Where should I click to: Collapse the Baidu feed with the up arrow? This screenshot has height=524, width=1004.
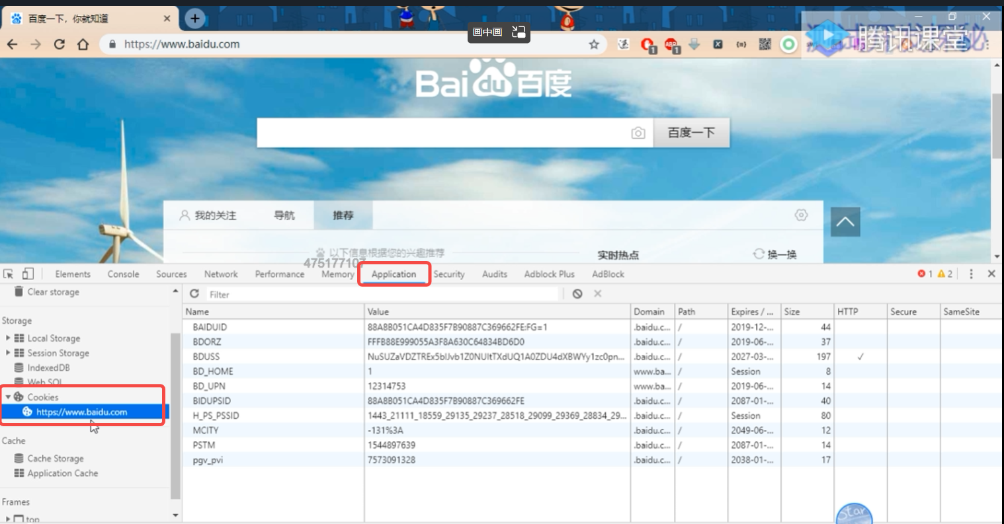click(x=845, y=221)
